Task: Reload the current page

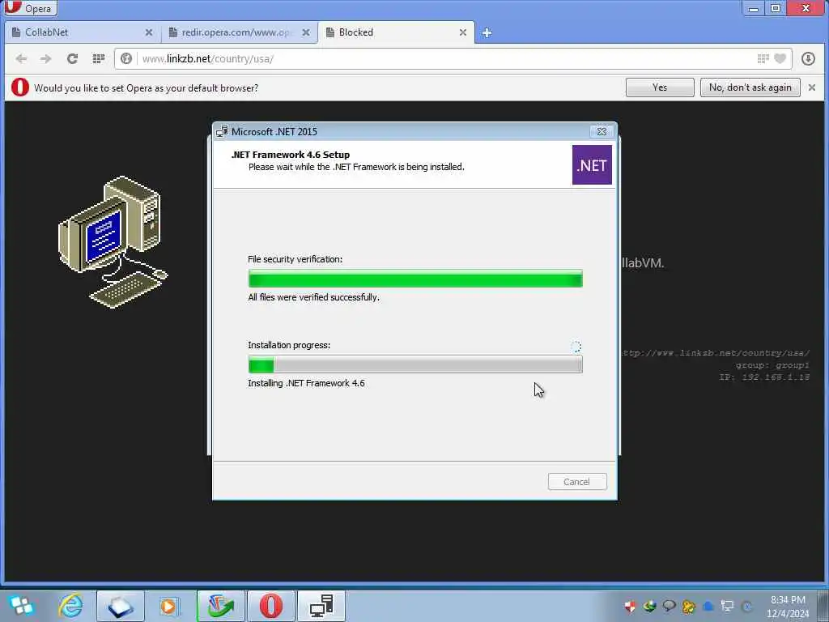Action: pyautogui.click(x=72, y=58)
